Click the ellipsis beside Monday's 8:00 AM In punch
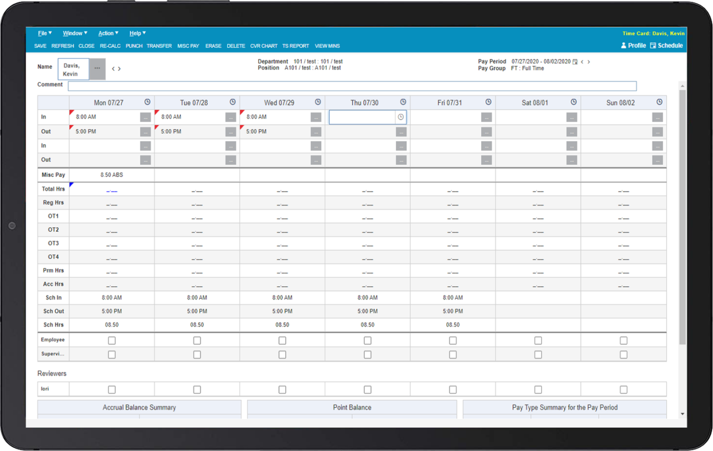713x451 pixels. click(x=145, y=117)
